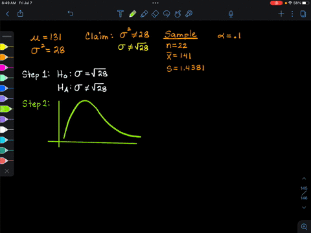
Task: Open the zoom magnifier button
Action: pyautogui.click(x=305, y=227)
